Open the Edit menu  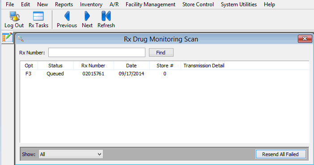[x=25, y=4]
